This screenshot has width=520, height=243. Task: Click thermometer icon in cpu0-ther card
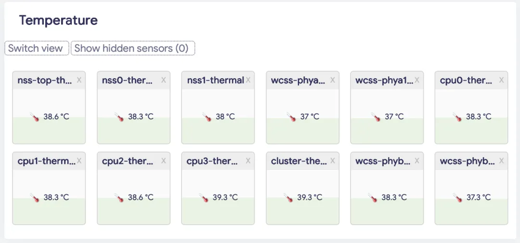click(x=457, y=117)
